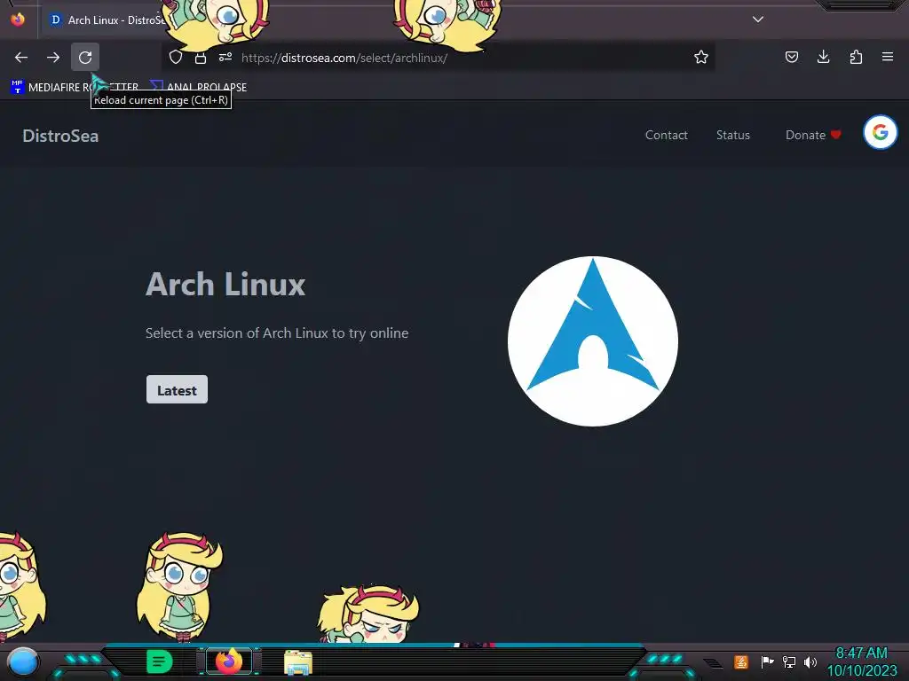Open the Firefox hamburger menu
This screenshot has width=909, height=681.
point(888,57)
